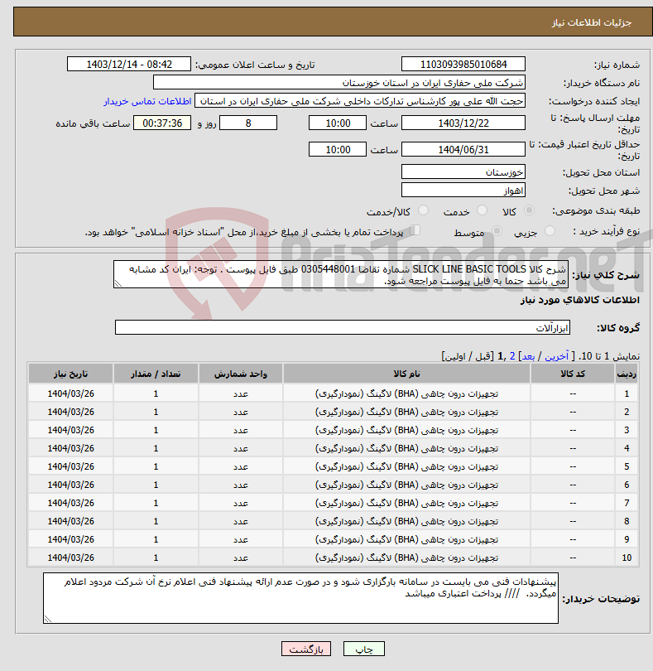Toggle the Islamic treasury payment checkbox
Screen dimensions: 653x671
[415, 230]
